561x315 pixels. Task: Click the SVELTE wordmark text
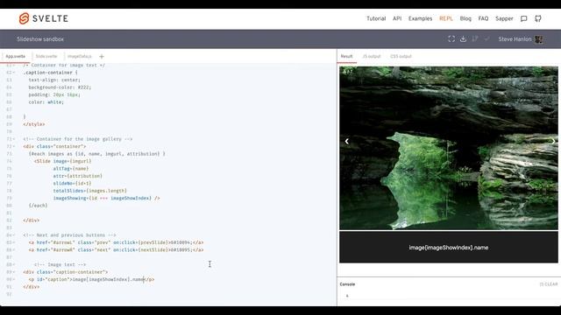tap(51, 18)
